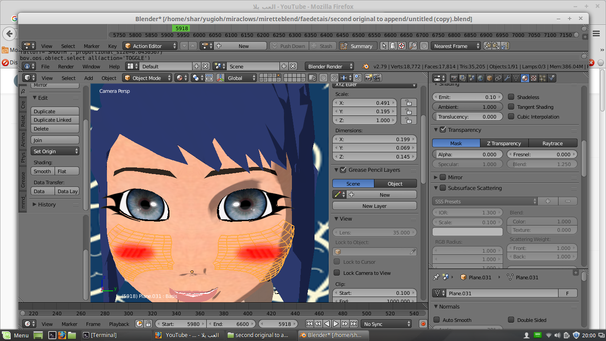Click the Join button
Screen dimensions: 606x341
55,140
